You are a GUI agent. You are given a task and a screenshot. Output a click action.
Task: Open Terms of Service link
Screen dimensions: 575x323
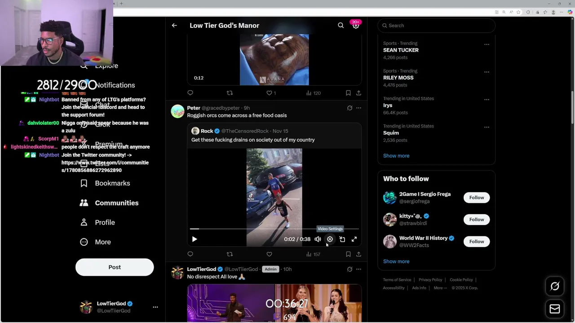click(397, 280)
